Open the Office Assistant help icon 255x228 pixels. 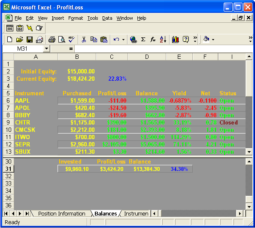185,40
